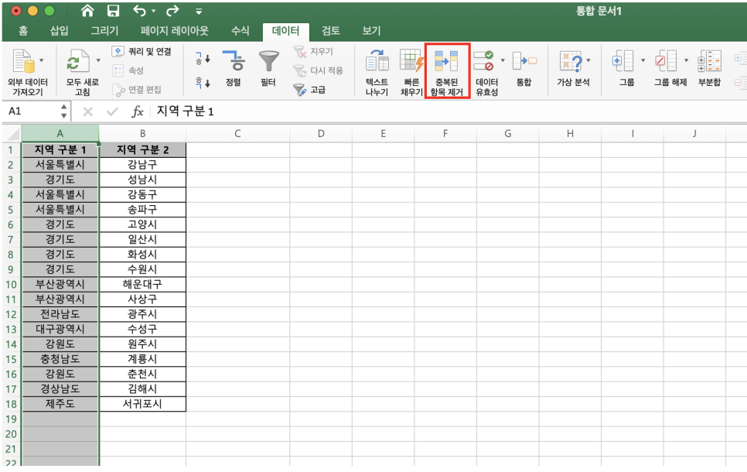Open 고급 advanced filter
This screenshot has width=747, height=472.
[x=309, y=90]
